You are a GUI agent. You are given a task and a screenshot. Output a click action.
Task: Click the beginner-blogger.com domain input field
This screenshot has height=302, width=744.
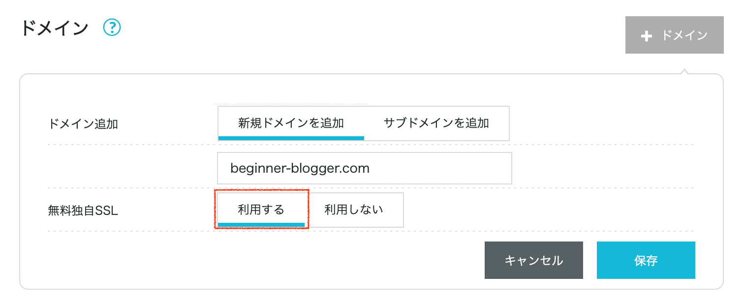[364, 168]
